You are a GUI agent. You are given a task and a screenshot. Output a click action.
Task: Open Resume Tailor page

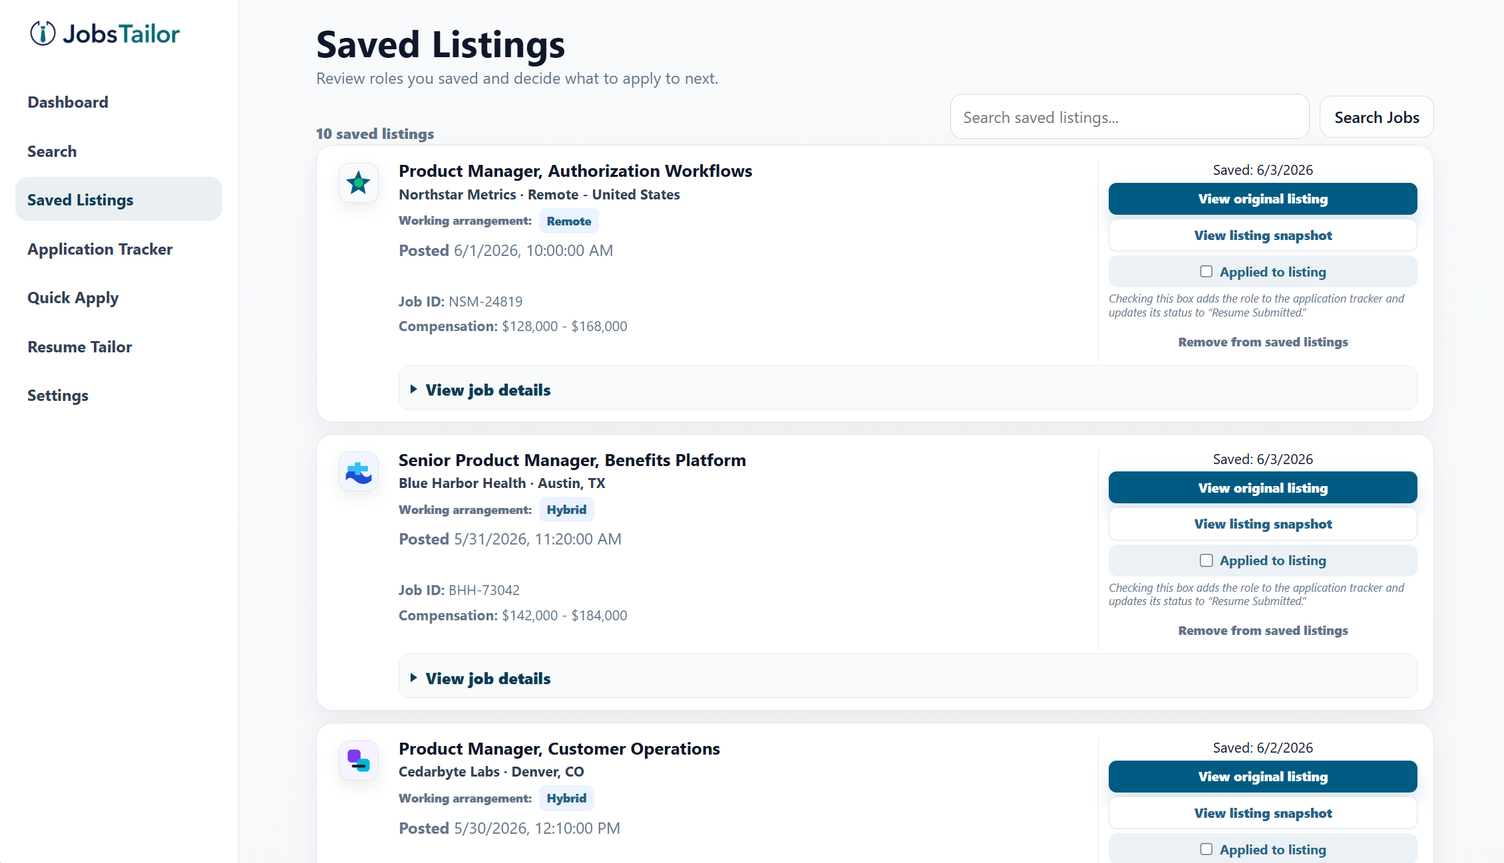118,347
